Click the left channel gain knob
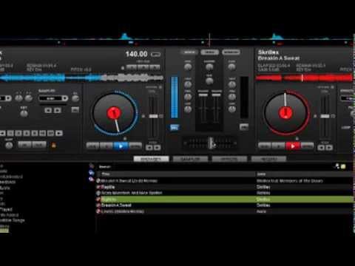Screen dimensions: 355x266 188,67
